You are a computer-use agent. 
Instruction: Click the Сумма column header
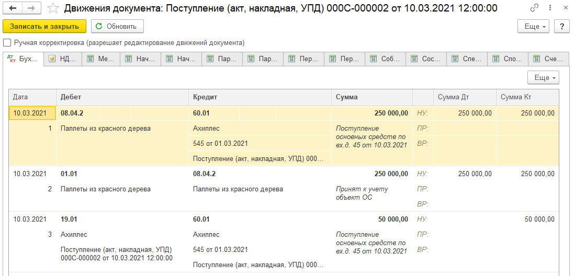pyautogui.click(x=371, y=97)
